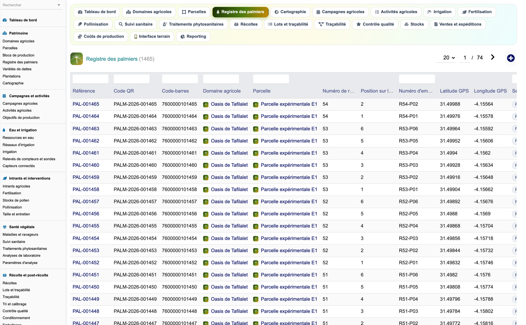
Task: Click the Eau et irrigation water drop icon
Action: pyautogui.click(x=4, y=130)
